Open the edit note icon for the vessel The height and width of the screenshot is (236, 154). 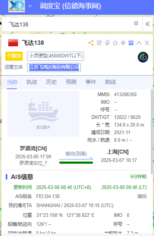[99, 43]
